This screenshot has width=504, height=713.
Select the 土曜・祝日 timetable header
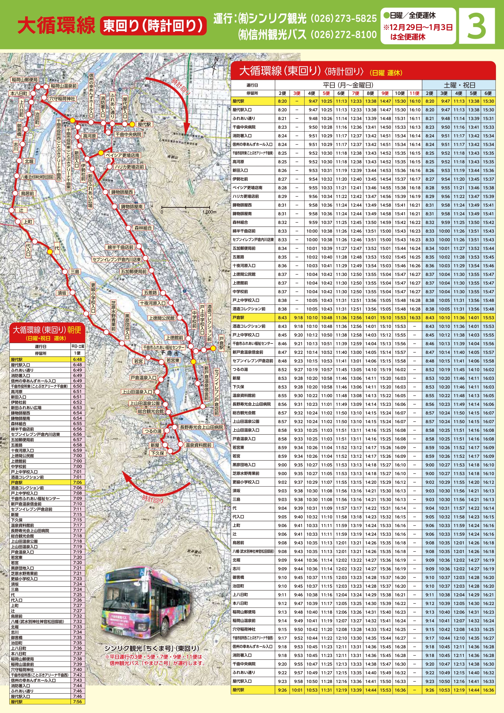click(x=459, y=85)
